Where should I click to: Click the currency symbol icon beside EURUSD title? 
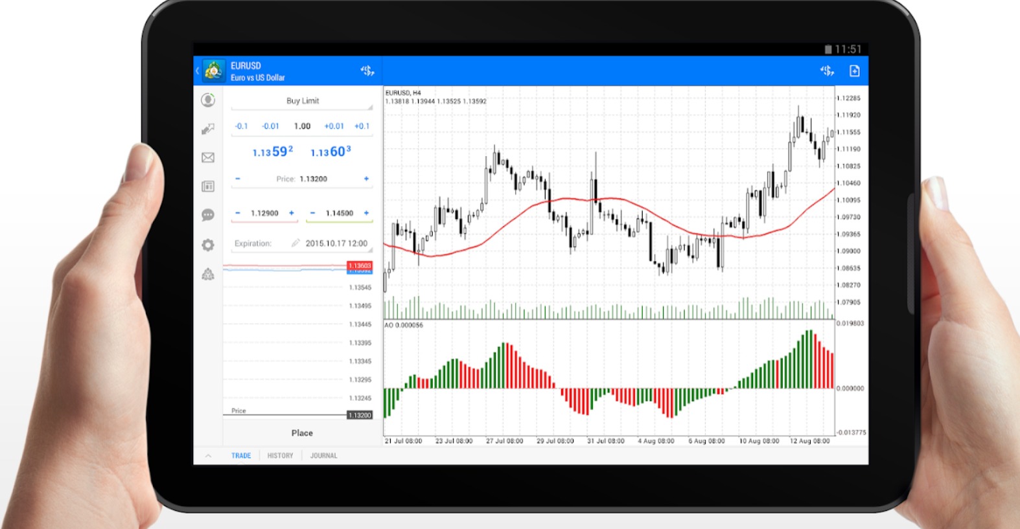coord(367,71)
